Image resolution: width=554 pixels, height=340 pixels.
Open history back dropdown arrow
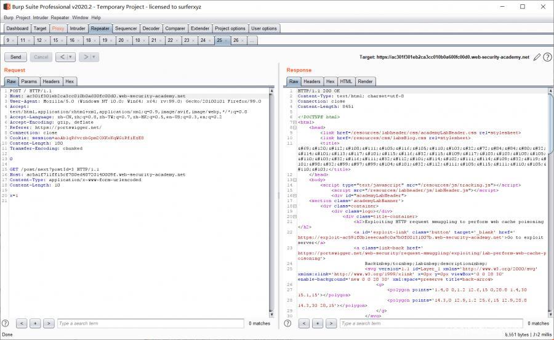tap(71, 57)
